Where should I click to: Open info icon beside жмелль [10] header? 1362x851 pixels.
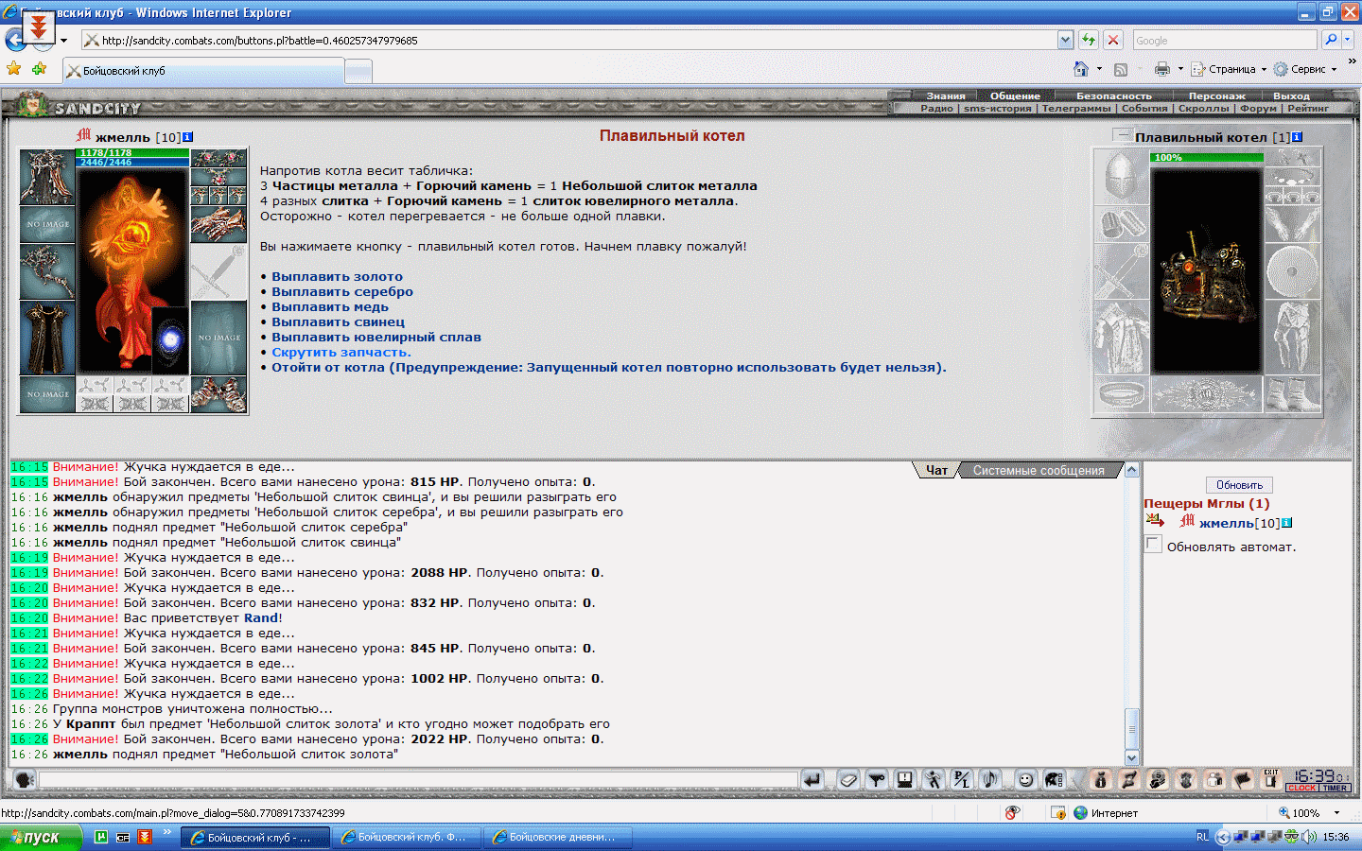(x=187, y=137)
